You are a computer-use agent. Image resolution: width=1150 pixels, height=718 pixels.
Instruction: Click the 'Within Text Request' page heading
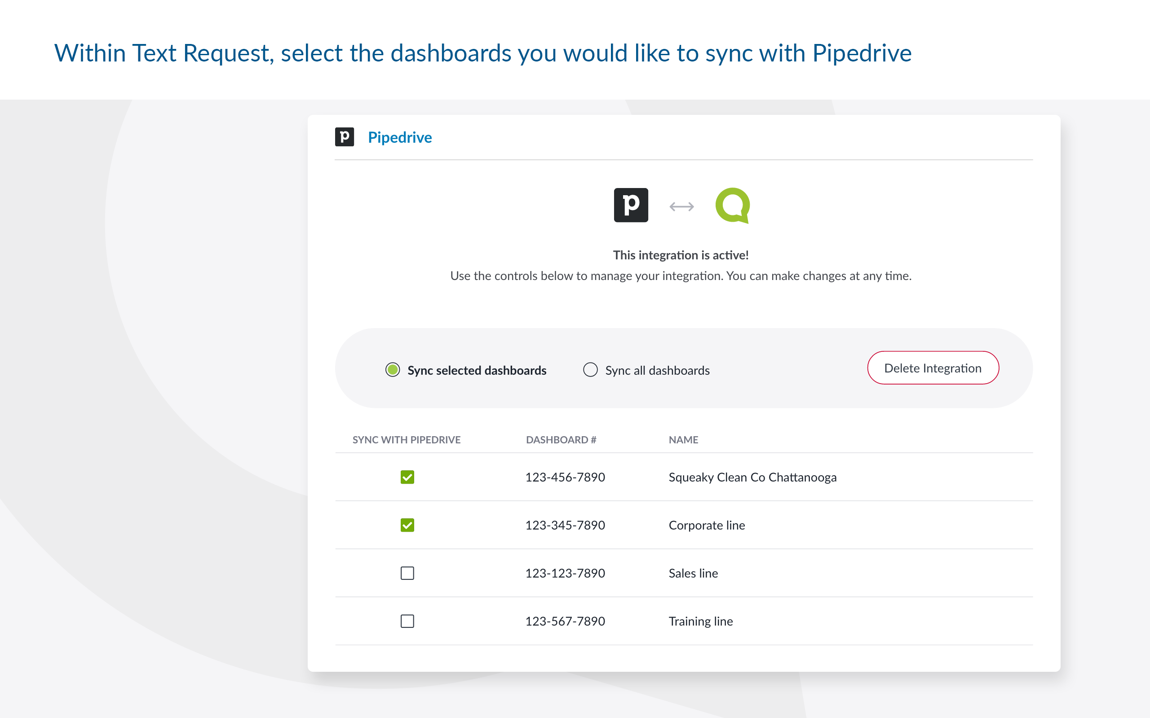483,53
